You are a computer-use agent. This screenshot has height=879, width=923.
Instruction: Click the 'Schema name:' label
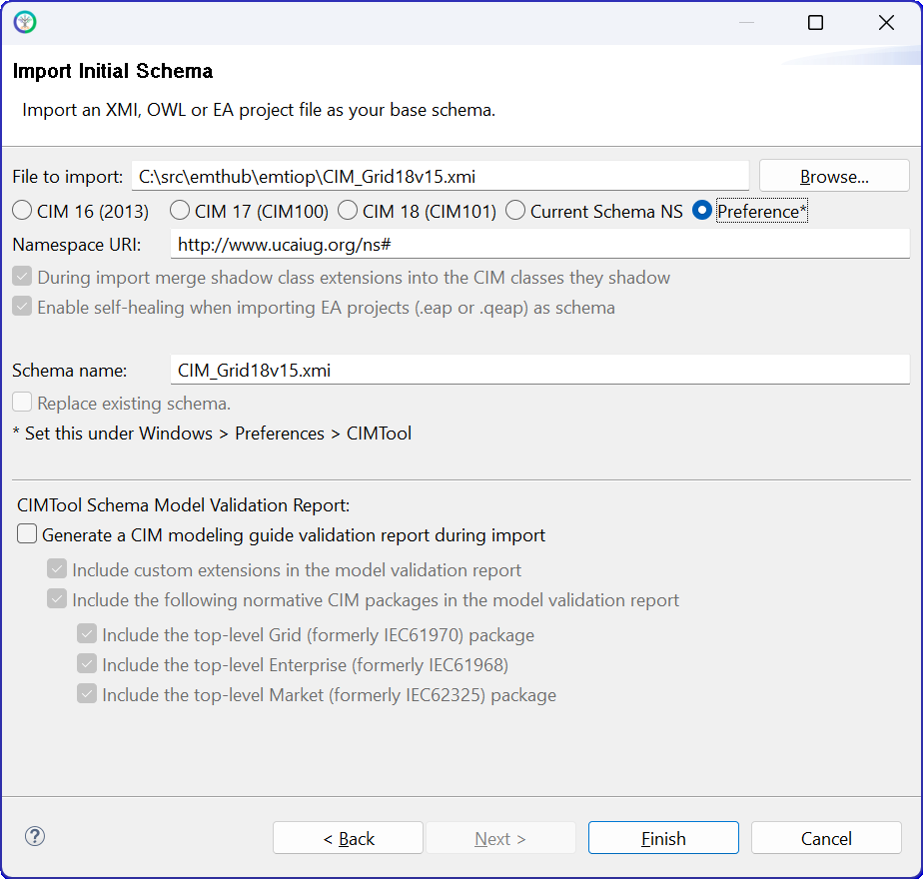pyautogui.click(x=70, y=371)
